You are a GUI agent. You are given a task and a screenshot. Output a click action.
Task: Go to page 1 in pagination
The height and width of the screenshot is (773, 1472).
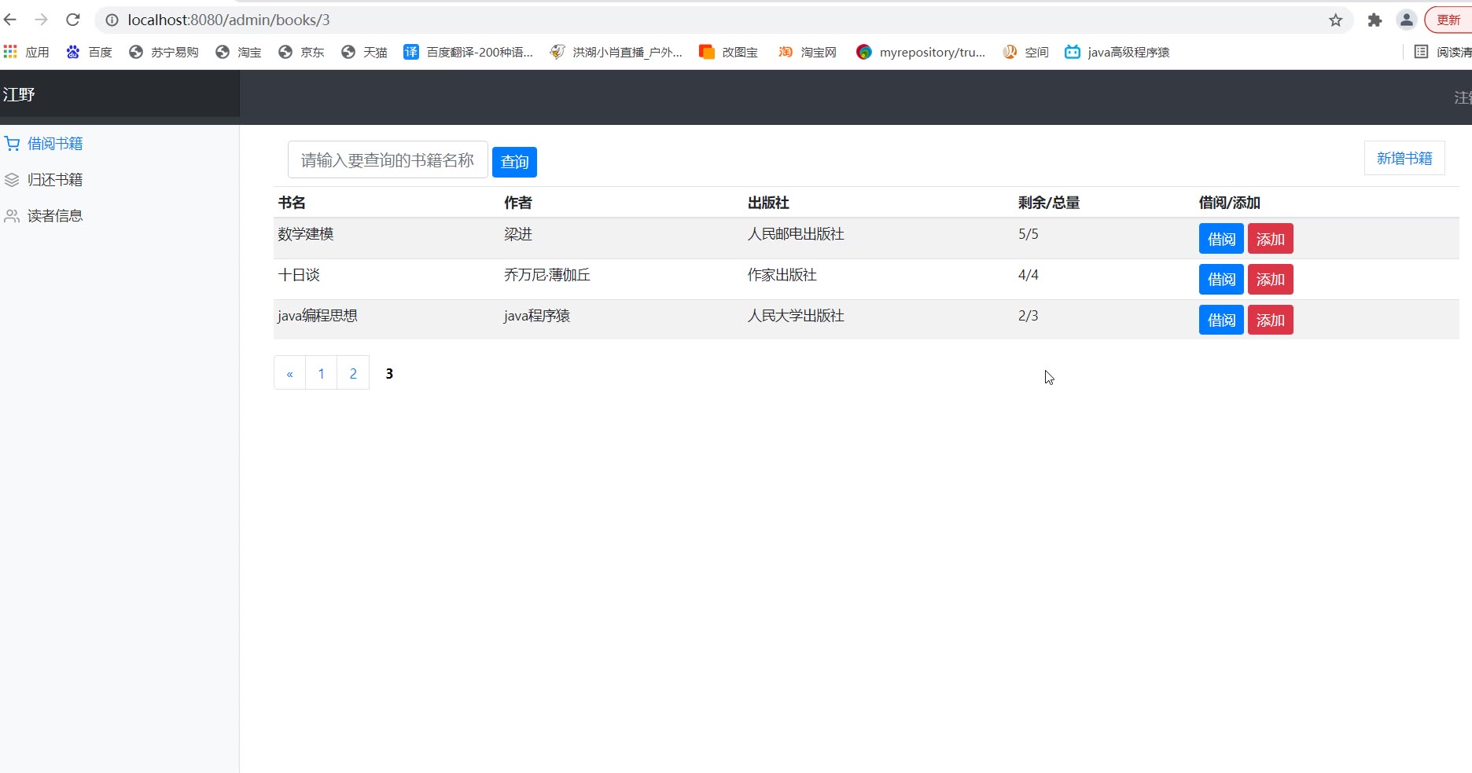pyautogui.click(x=321, y=373)
